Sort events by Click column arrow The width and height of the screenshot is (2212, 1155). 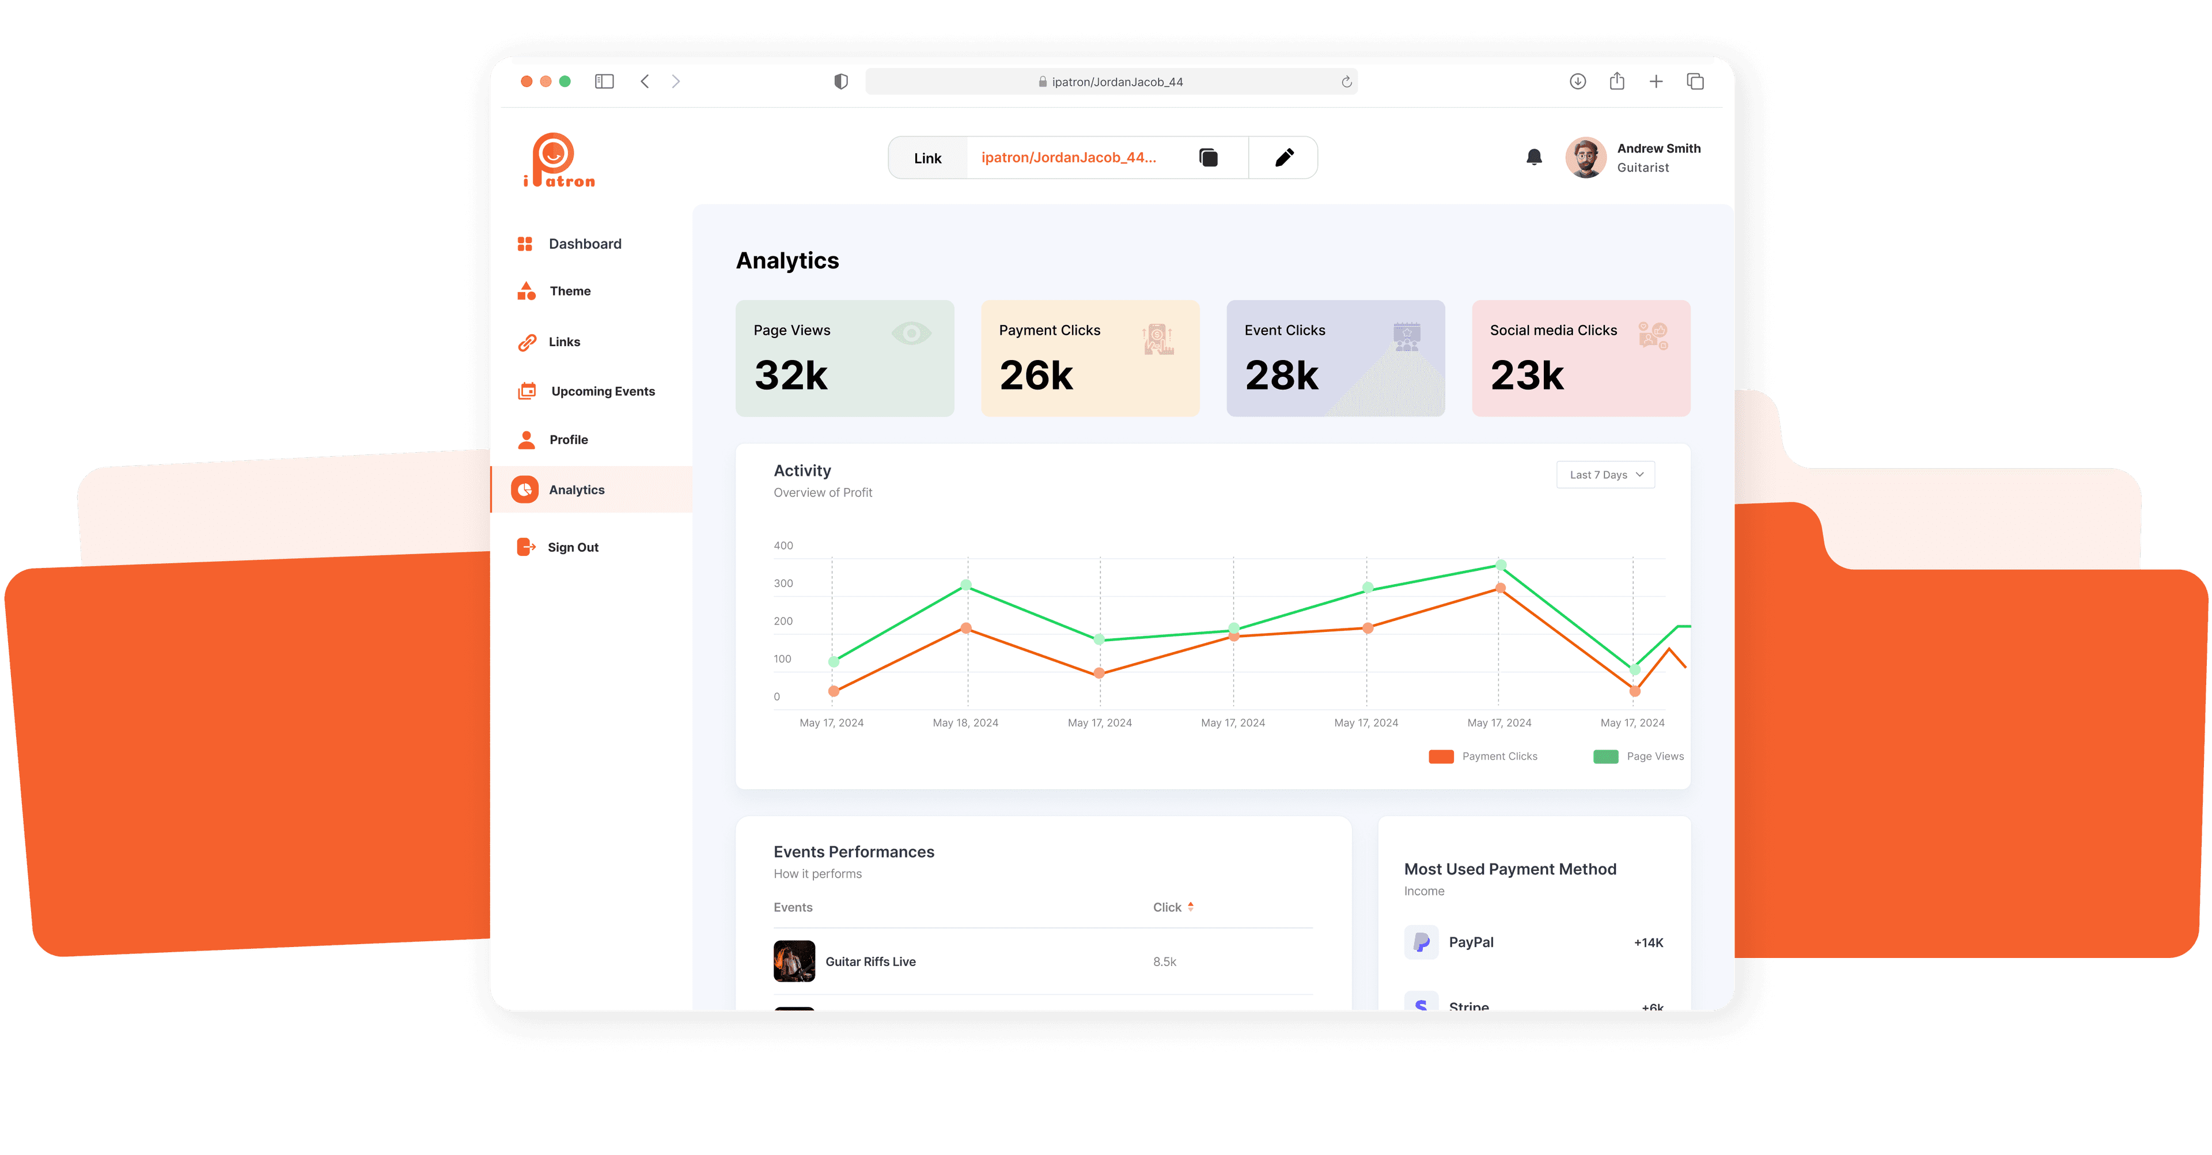click(x=1190, y=907)
